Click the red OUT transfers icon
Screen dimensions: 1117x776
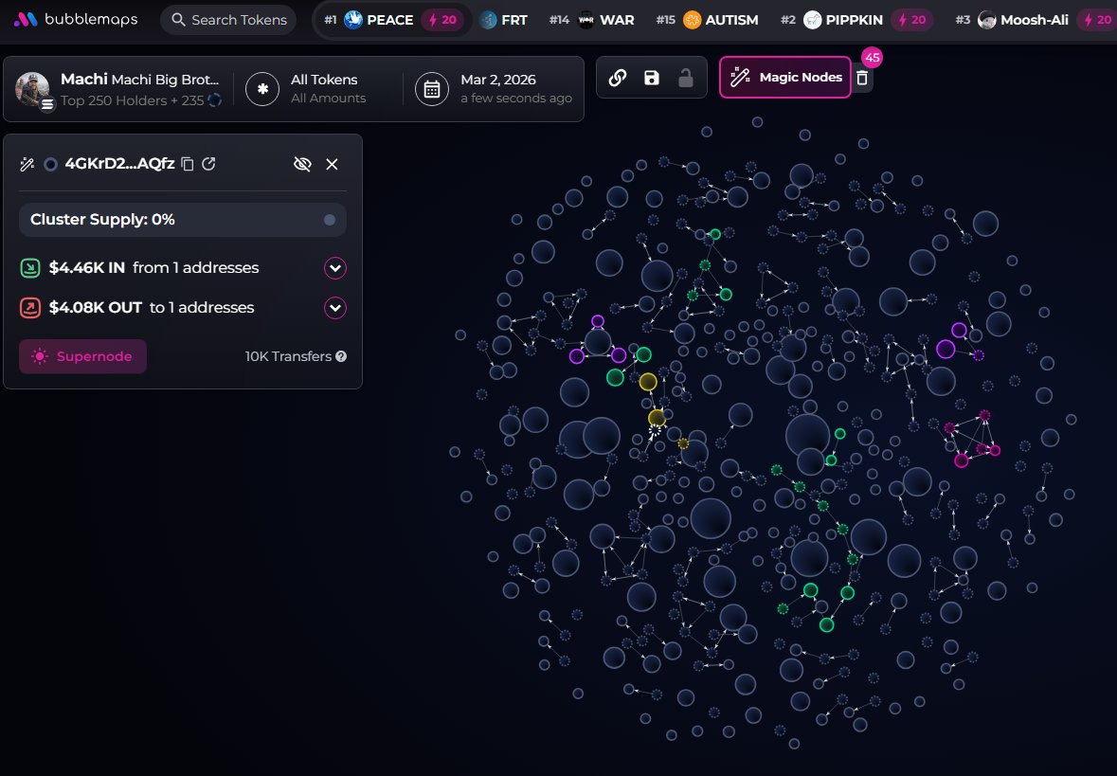[30, 308]
